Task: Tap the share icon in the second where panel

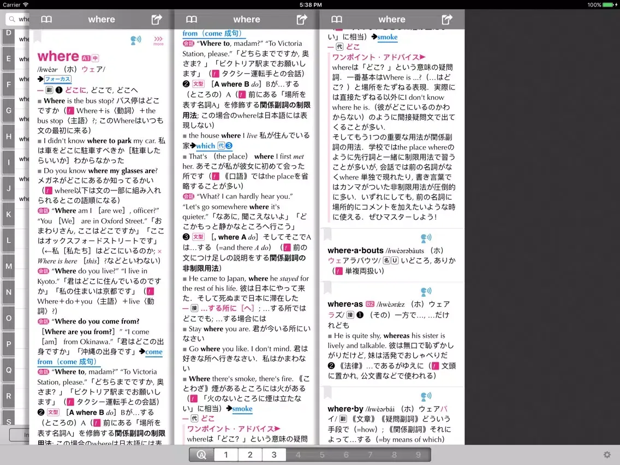Action: coord(302,20)
